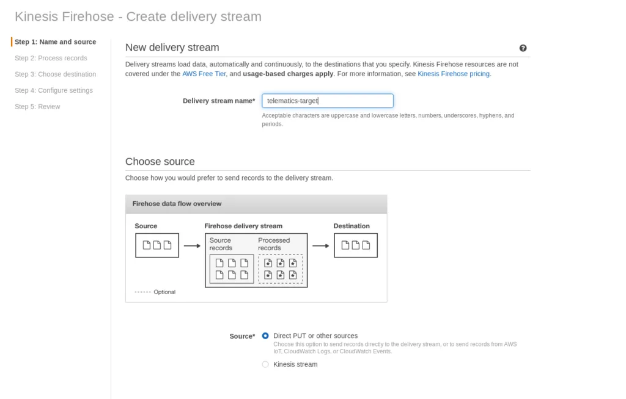The height and width of the screenshot is (399, 626).
Task: Click the Processed records starred documents icon
Action: [x=280, y=269]
